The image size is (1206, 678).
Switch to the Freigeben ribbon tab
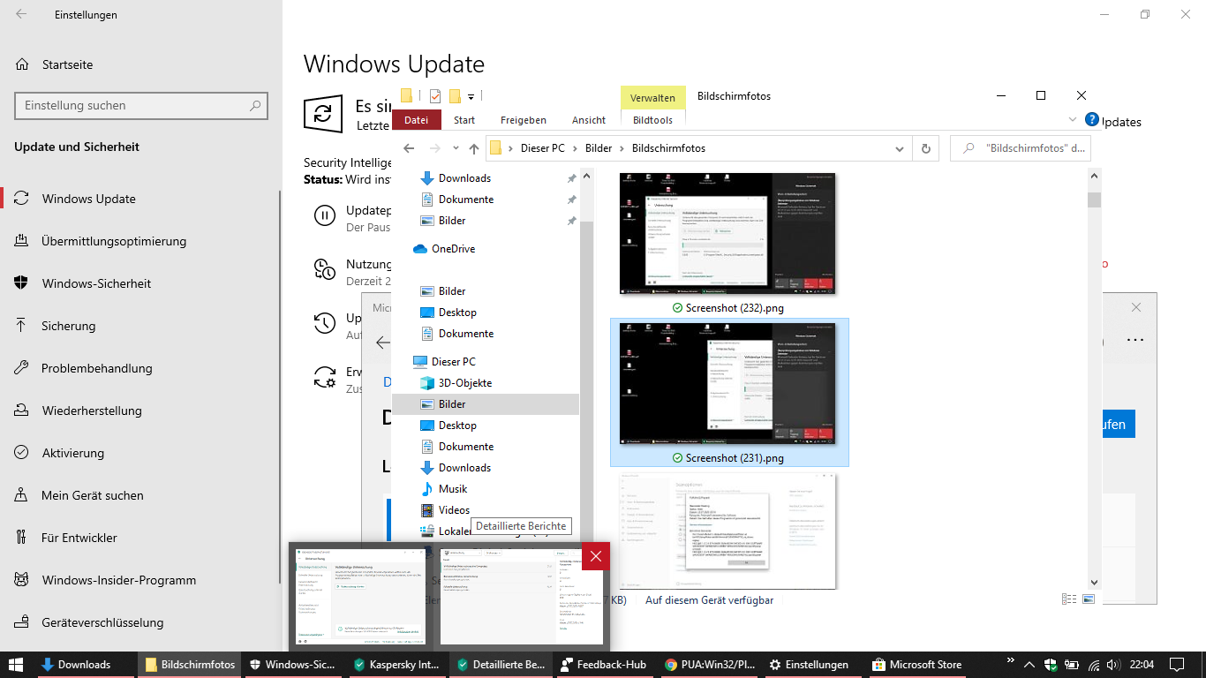tap(524, 120)
